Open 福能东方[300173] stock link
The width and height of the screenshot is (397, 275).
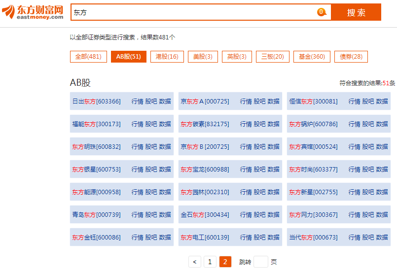97,124
